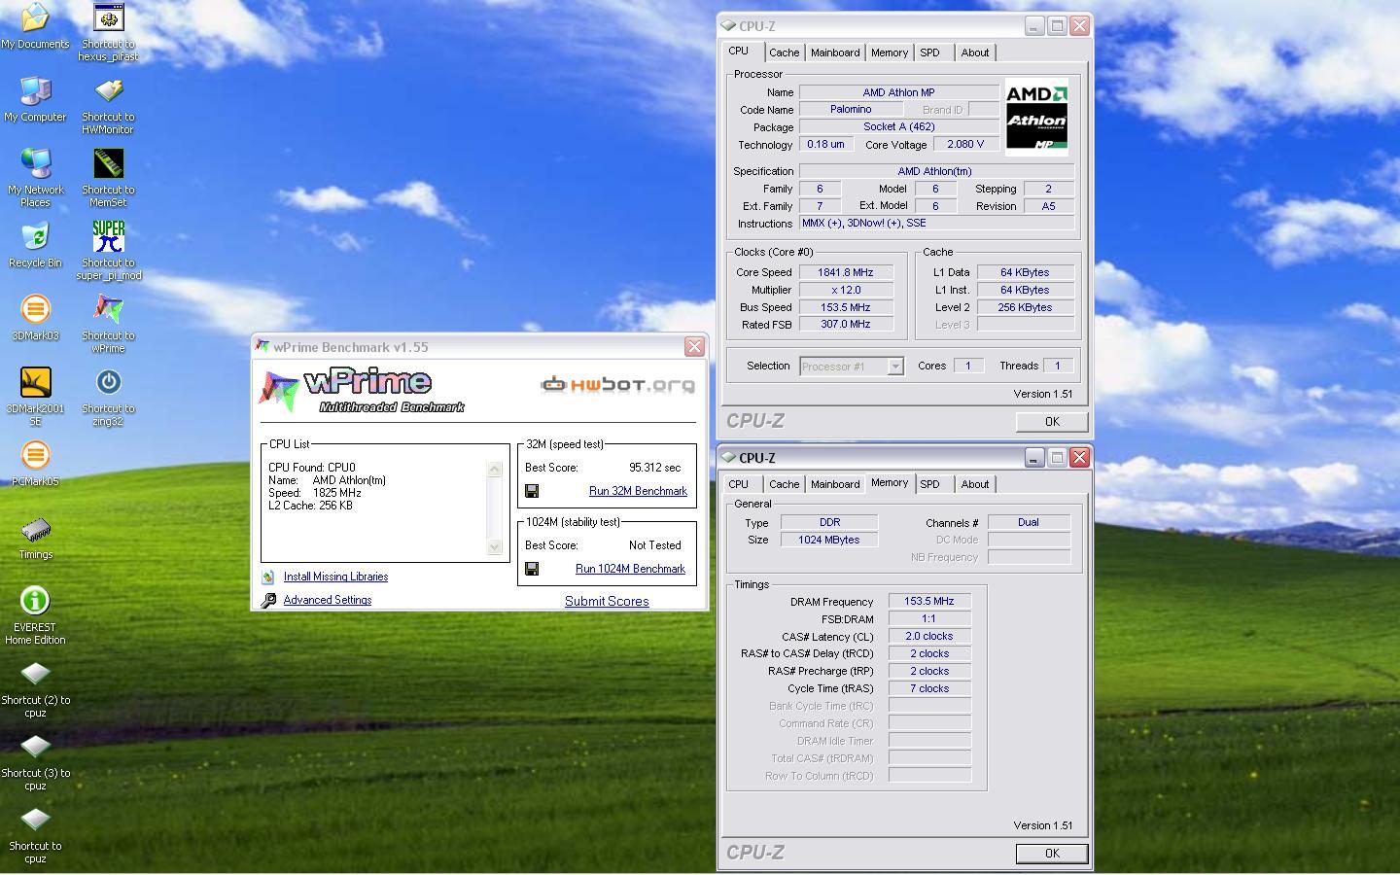Select the Shortcut to MemSet icon
Viewport: 1400px width, 875px height.
(108, 163)
